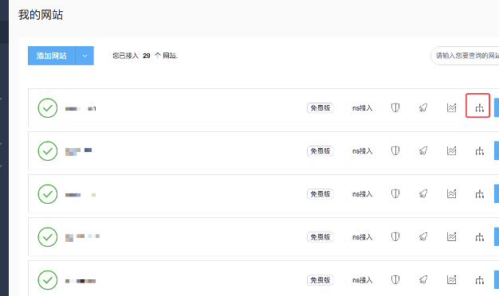Open hierarchy icon in fifth website row
The height and width of the screenshot is (296, 499).
479,280
